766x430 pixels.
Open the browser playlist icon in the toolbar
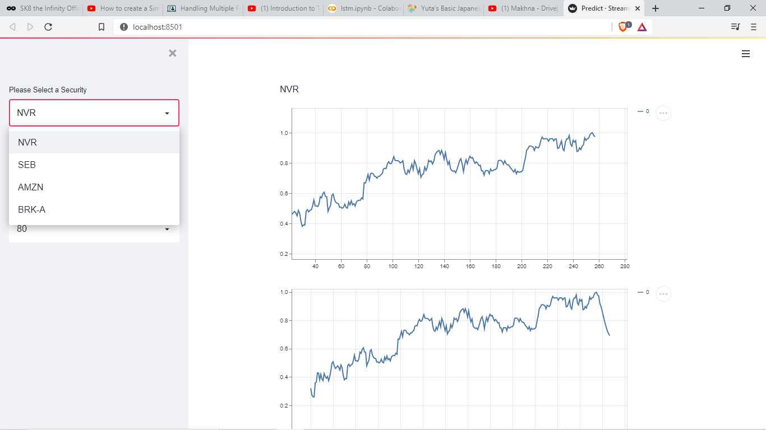(x=735, y=27)
